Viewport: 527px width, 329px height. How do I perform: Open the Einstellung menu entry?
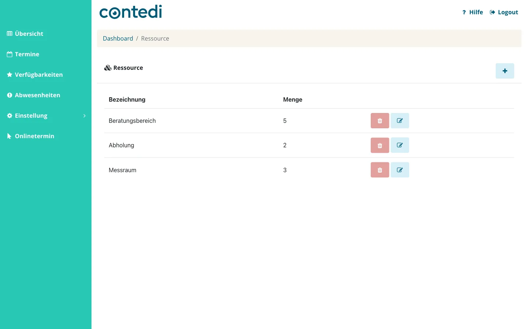click(x=27, y=116)
